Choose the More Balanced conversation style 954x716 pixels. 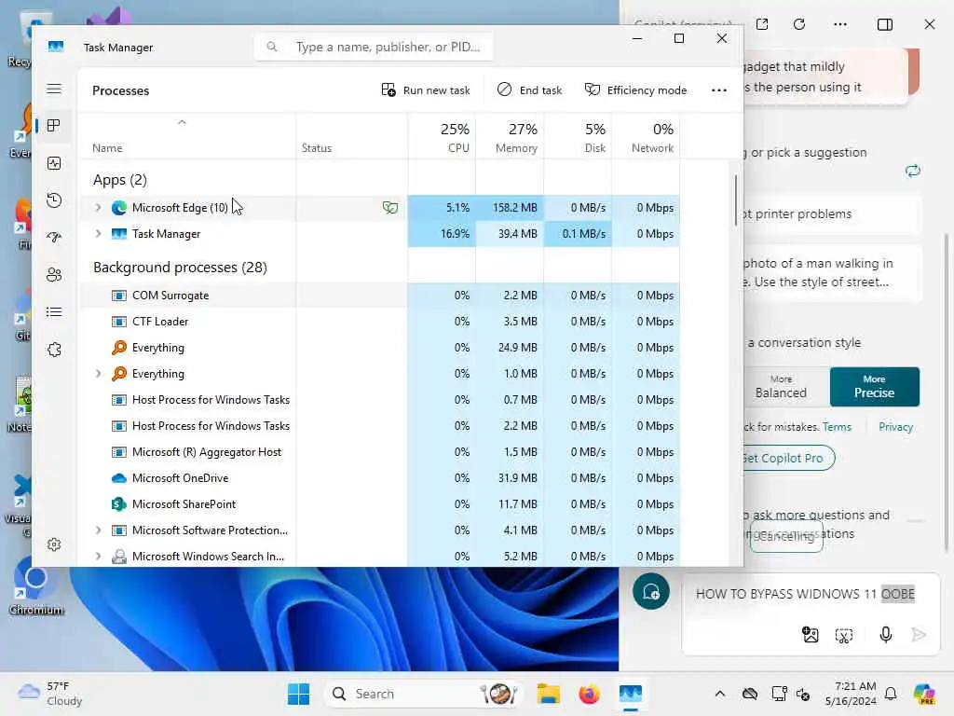[x=784, y=387]
